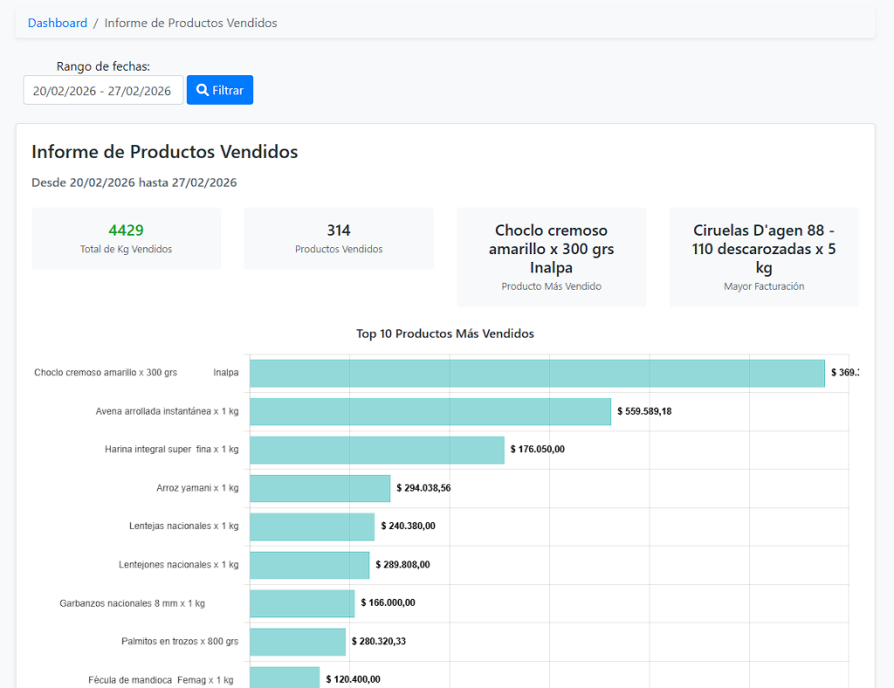This screenshot has height=688, width=894.
Task: Click the Top 10 Productos Más Vendidos title
Action: click(444, 334)
